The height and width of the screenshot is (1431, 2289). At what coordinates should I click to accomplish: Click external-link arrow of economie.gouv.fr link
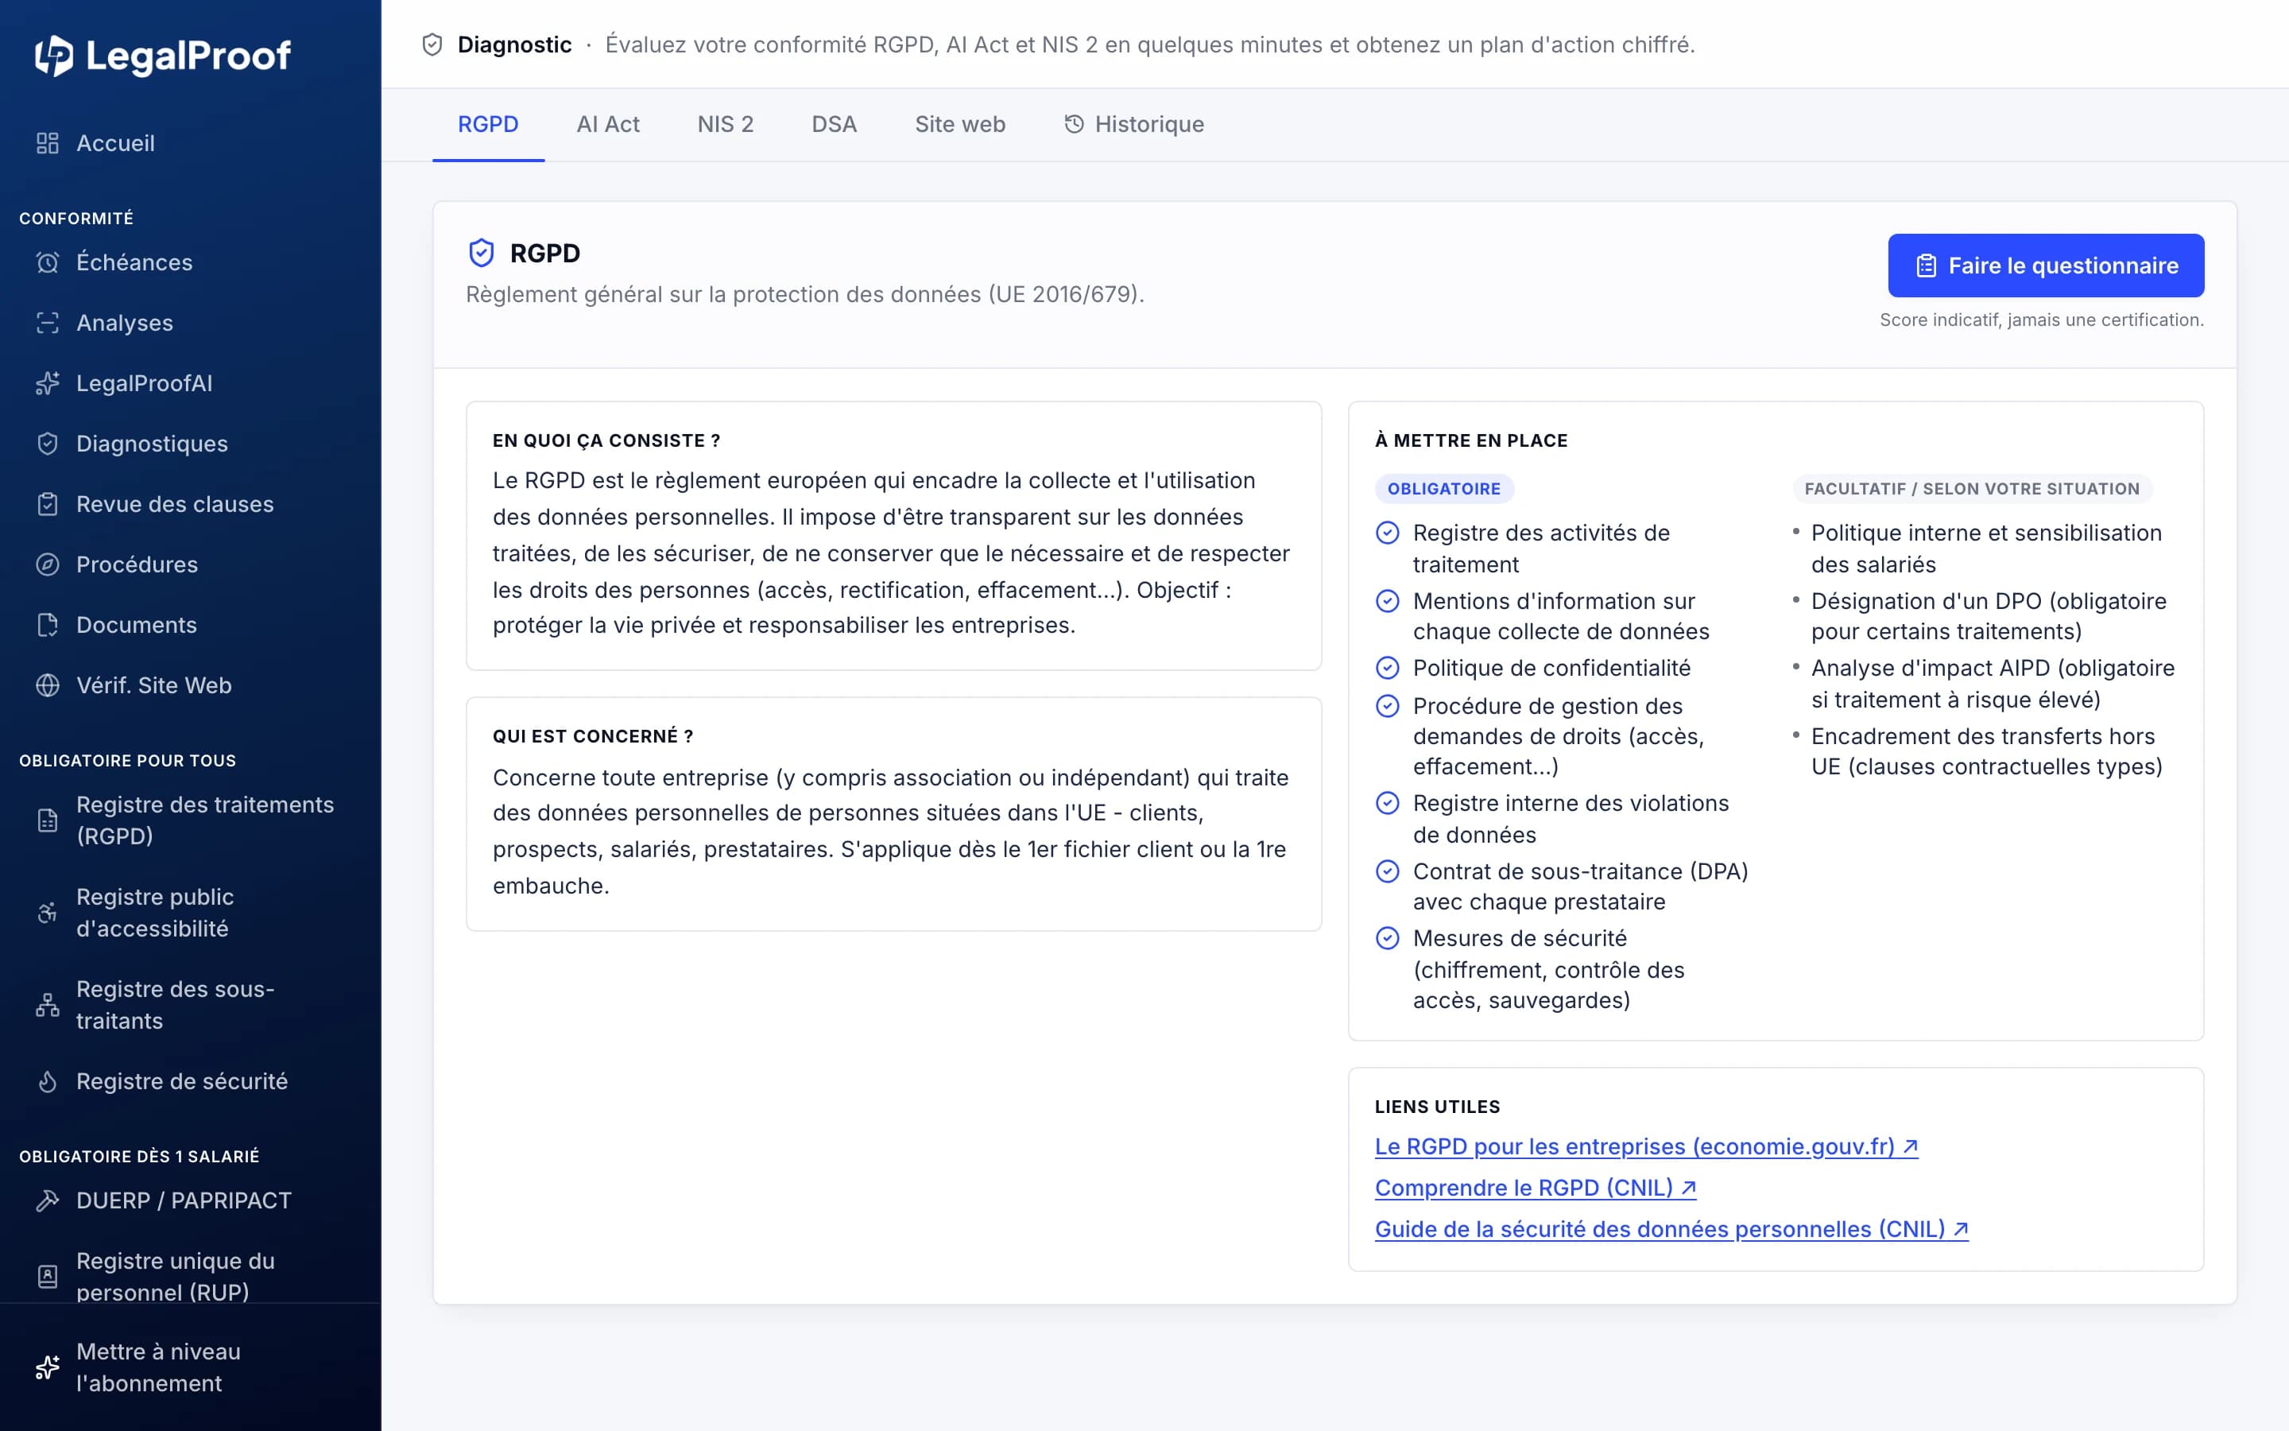(1911, 1146)
